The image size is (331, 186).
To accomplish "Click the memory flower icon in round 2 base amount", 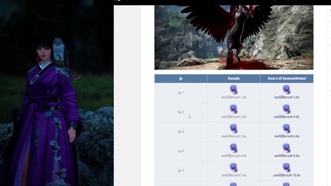I will point(233,109).
